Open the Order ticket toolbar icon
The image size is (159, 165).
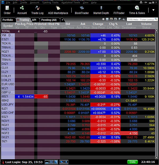pyautogui.click(x=7, y=10)
